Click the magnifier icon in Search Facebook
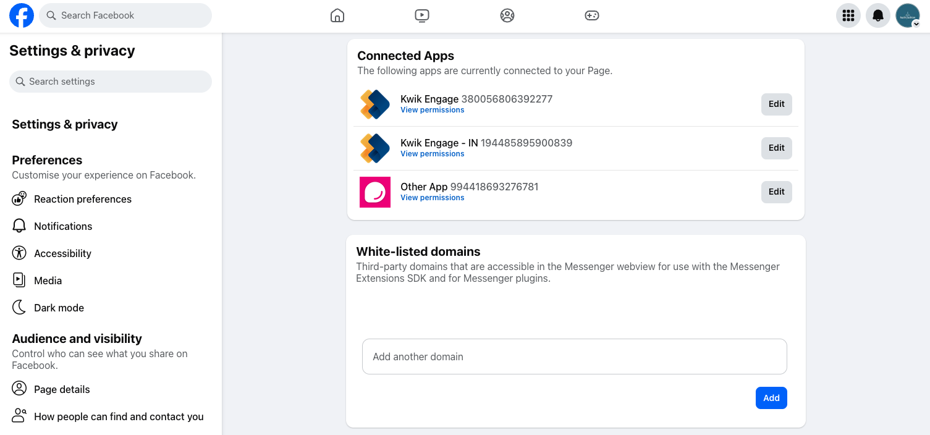 point(51,15)
